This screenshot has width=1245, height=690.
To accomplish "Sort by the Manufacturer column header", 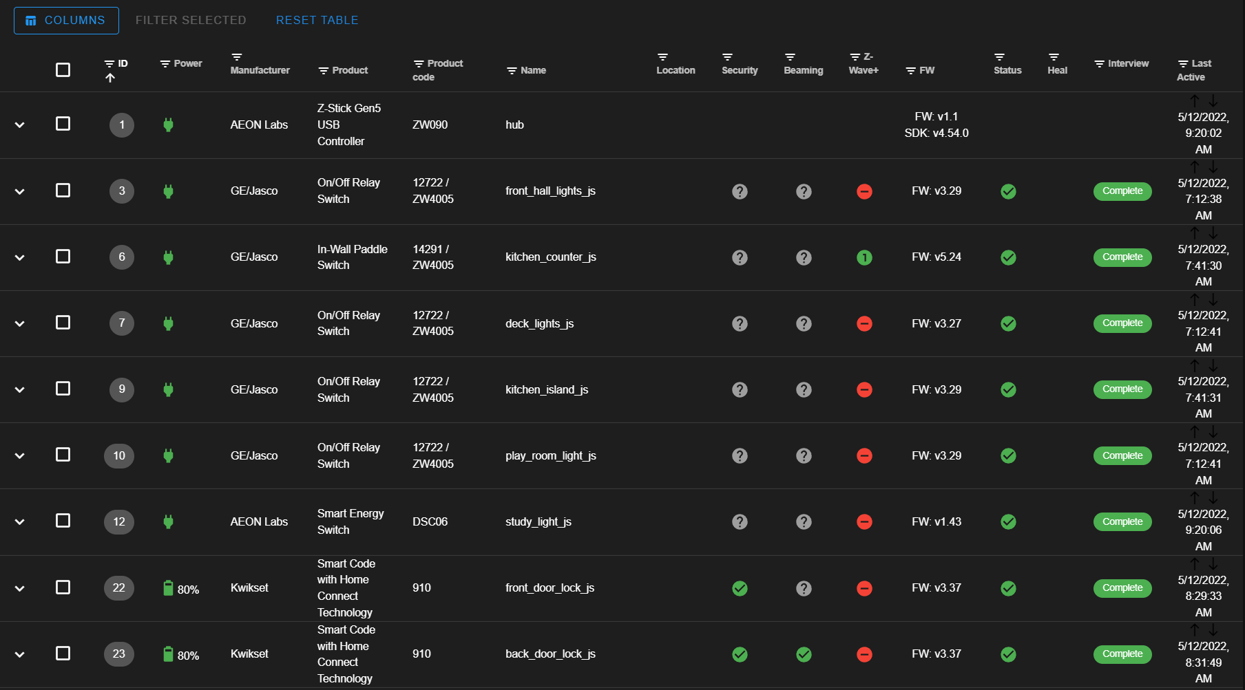I will [260, 70].
